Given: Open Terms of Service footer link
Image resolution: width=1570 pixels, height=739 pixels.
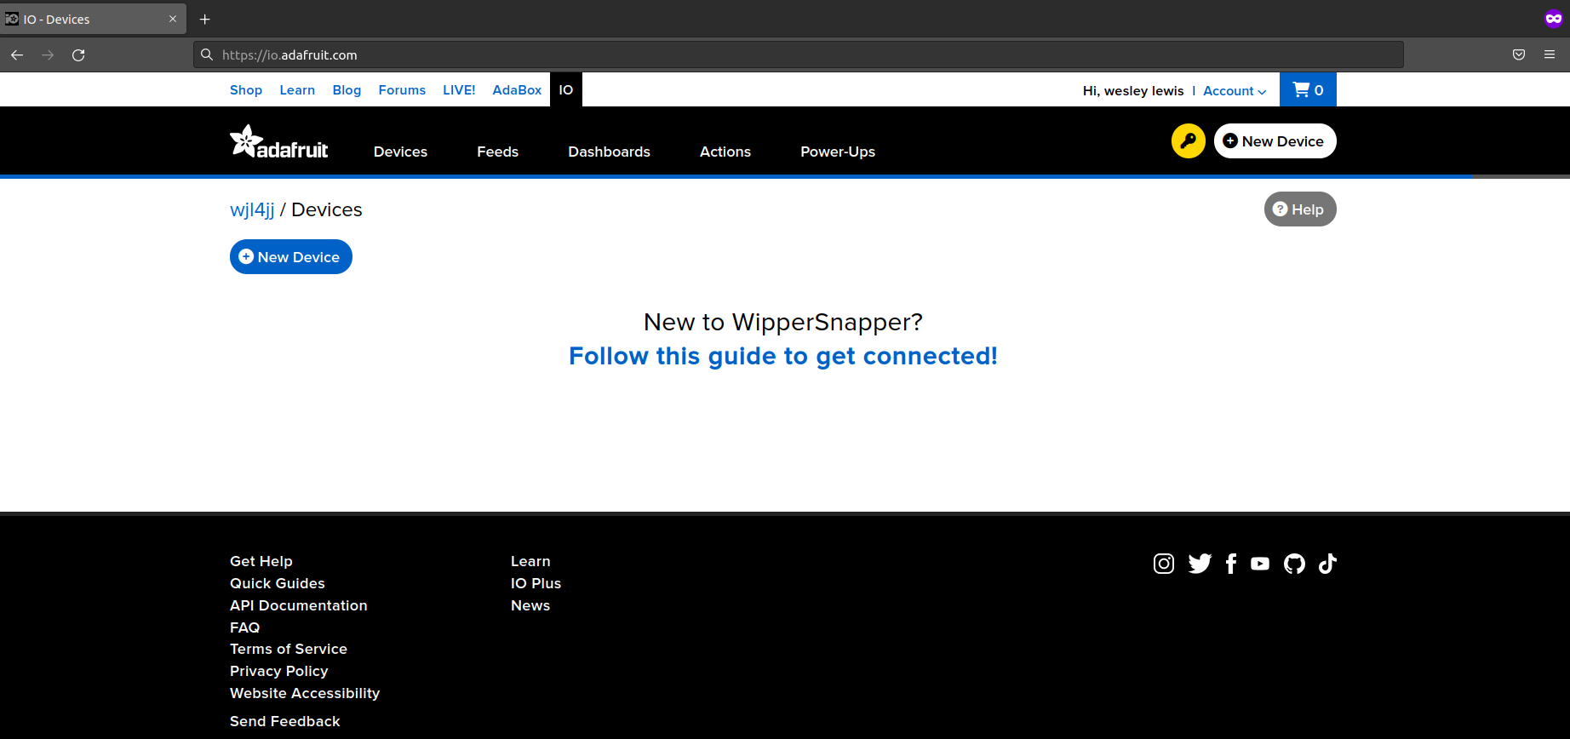Looking at the screenshot, I should pos(289,649).
